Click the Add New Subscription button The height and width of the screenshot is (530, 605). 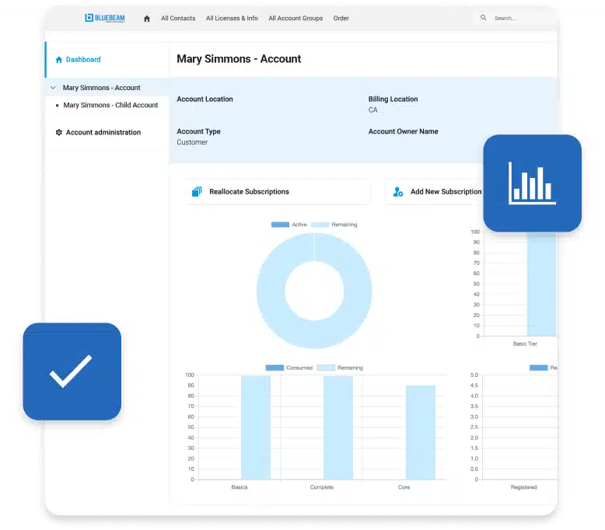[445, 192]
